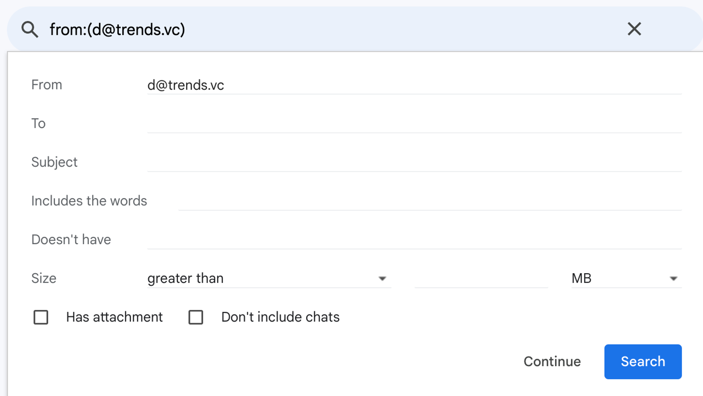Viewport: 703px width, 396px height.
Task: Clear search with the X icon
Action: coord(634,29)
